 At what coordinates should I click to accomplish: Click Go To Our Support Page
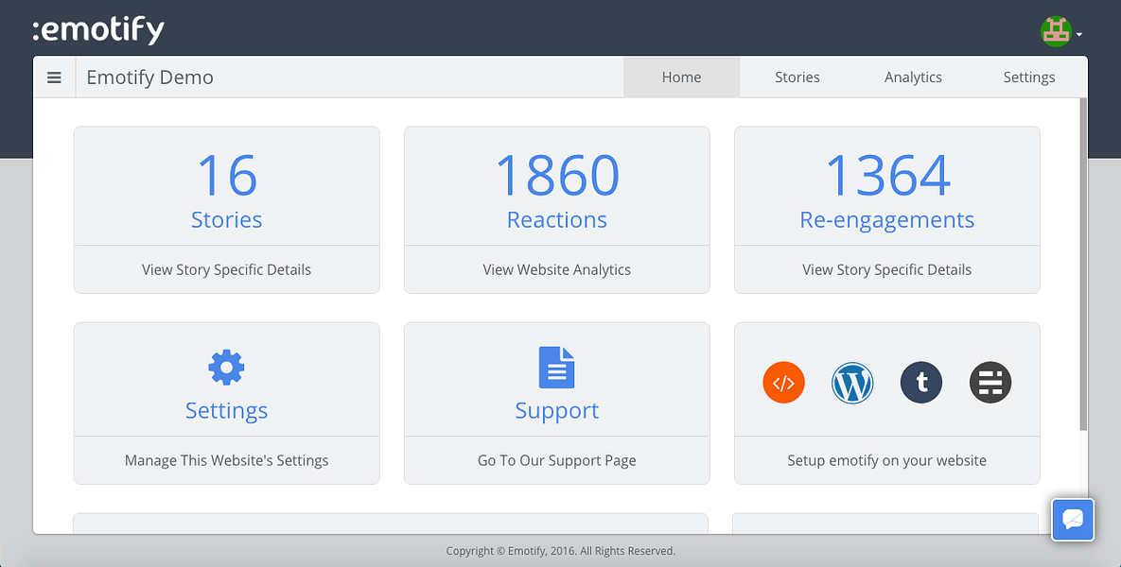(x=557, y=460)
